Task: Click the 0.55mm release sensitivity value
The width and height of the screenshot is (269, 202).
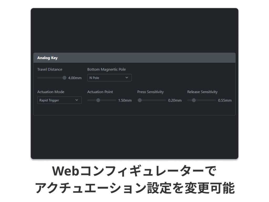Action: pyautogui.click(x=225, y=100)
